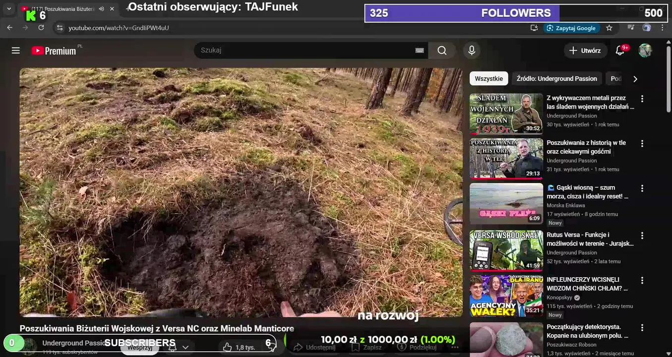
Task: Open options for 'Gąski wiosną' video
Action: tap(642, 188)
